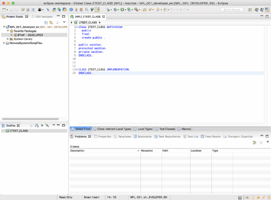
Task: Toggle the Outline green-dot filter icon
Action: (x=42, y=125)
